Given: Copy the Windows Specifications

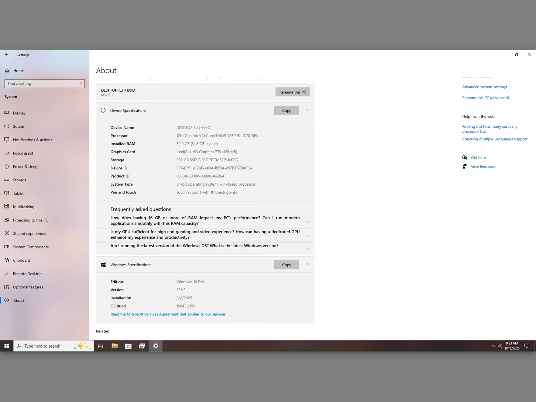Looking at the screenshot, I should [x=287, y=265].
